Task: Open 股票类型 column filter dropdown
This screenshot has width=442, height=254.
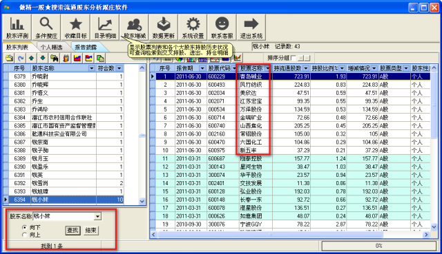Action: click(x=406, y=68)
